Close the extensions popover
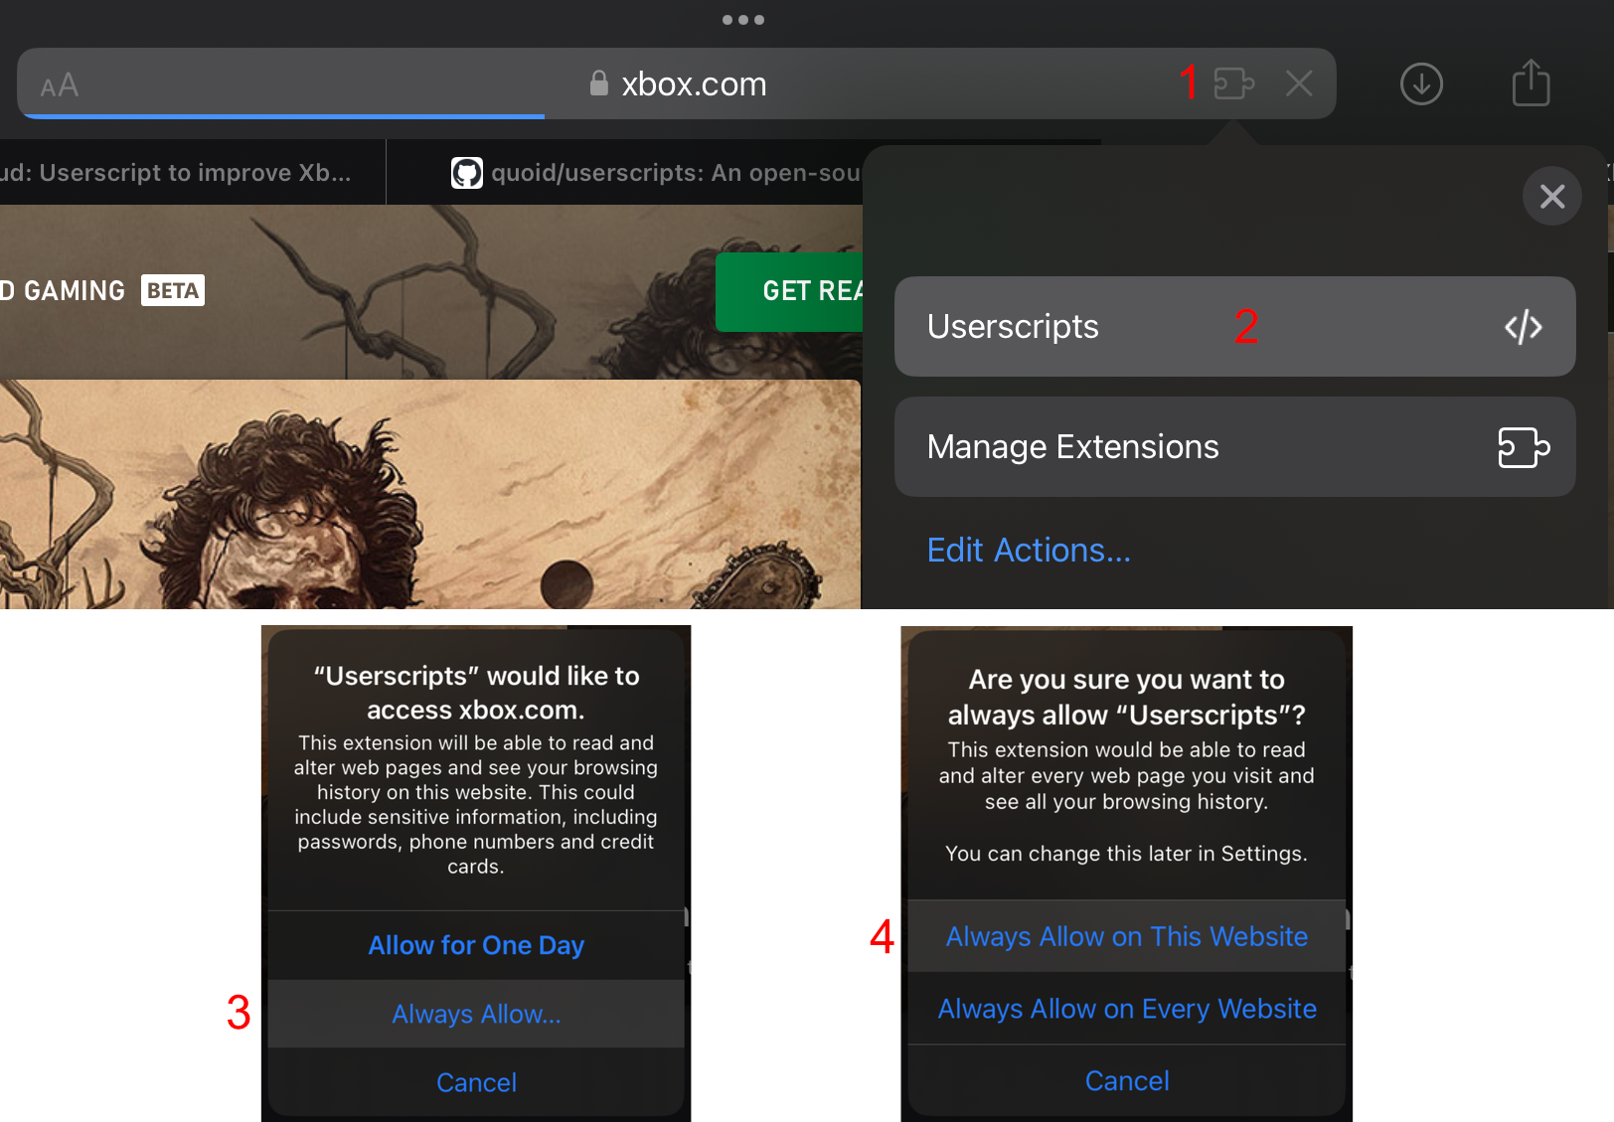 point(1552,196)
